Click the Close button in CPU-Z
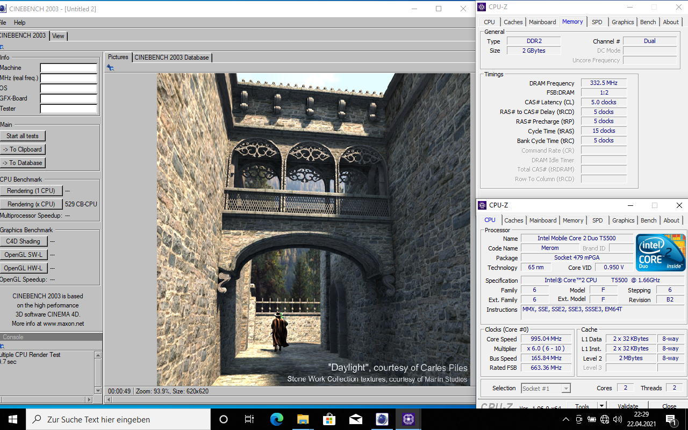This screenshot has width=688, height=430. (x=669, y=406)
